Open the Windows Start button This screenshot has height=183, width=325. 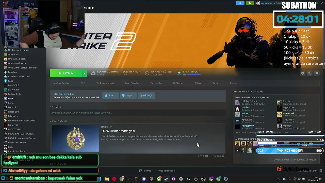[99, 179]
